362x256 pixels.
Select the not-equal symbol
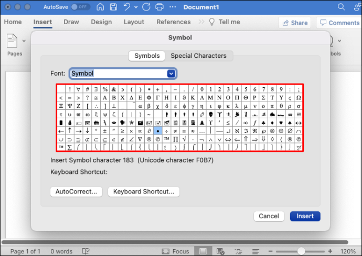tap(175, 131)
